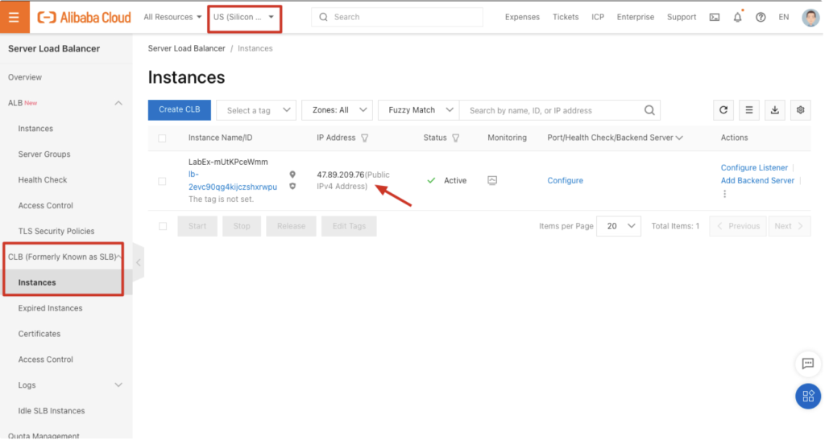Viewport: 825px width, 440px height.
Task: Click instance name LabEx-mUtKPceWmm
Action: pyautogui.click(x=228, y=162)
